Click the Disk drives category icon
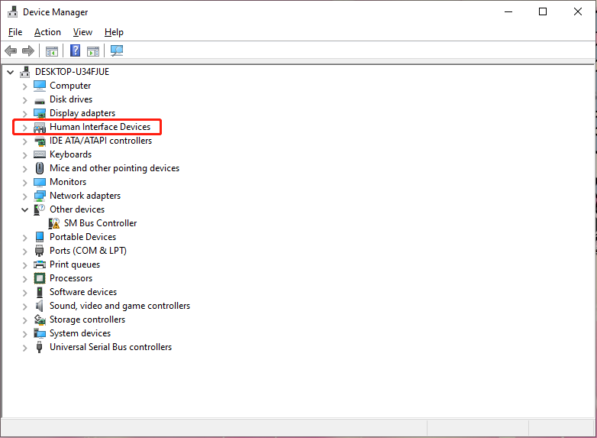The width and height of the screenshot is (597, 438). point(40,101)
